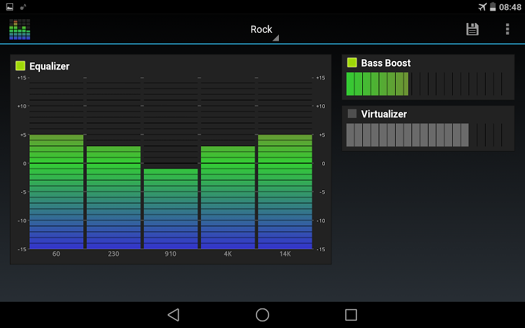Disable the Bass Boost checkbox

coord(352,62)
